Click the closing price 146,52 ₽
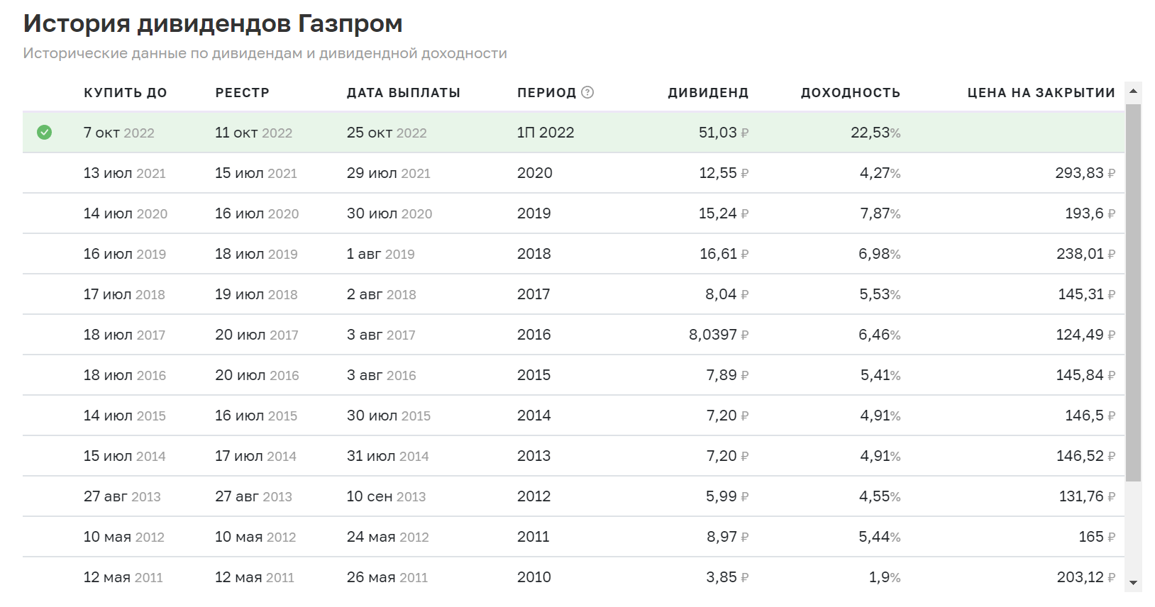 click(1085, 456)
